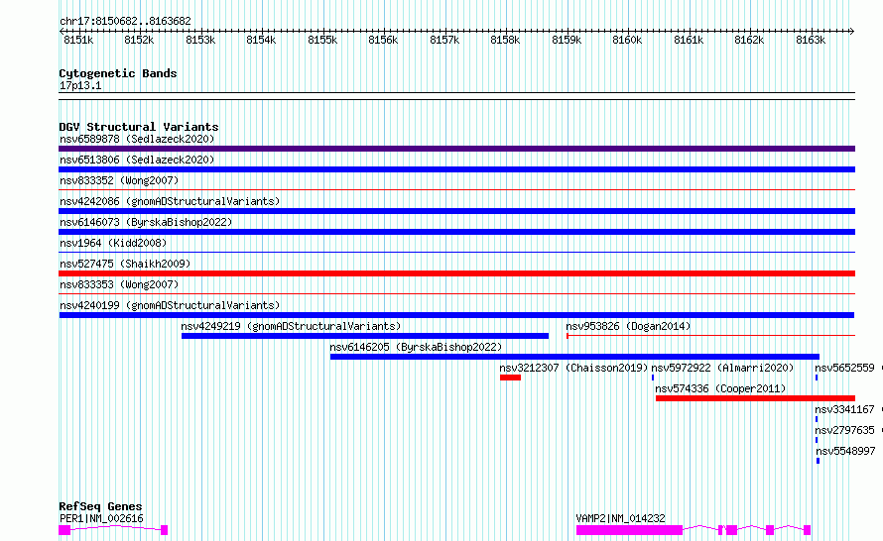This screenshot has width=883, height=541.
Task: Click the 8155k ruler tick label
Action: [322, 40]
